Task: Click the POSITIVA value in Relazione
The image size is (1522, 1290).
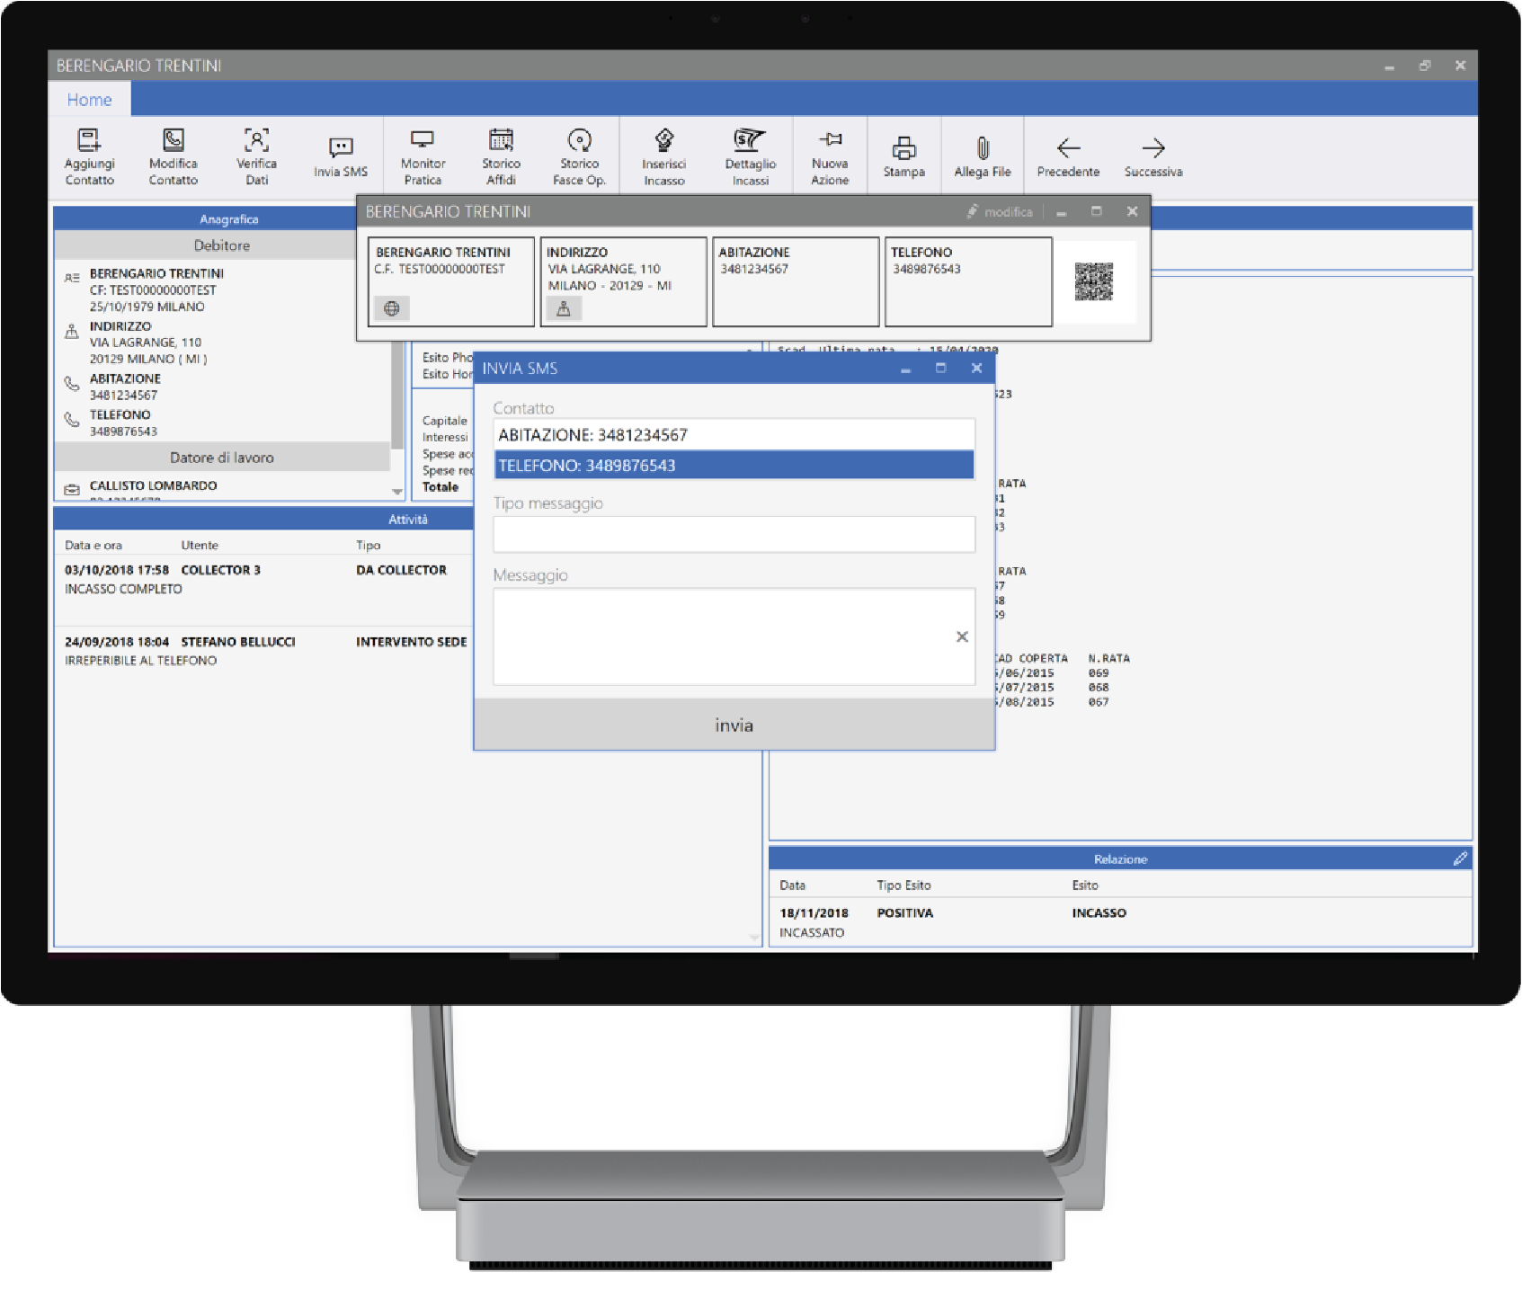Action: point(904,912)
